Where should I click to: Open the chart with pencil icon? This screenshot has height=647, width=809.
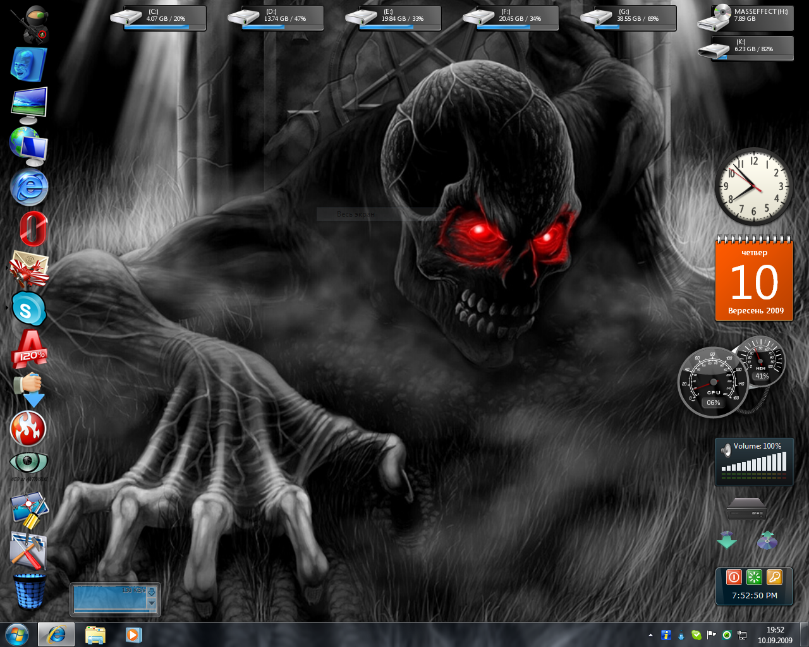[30, 510]
